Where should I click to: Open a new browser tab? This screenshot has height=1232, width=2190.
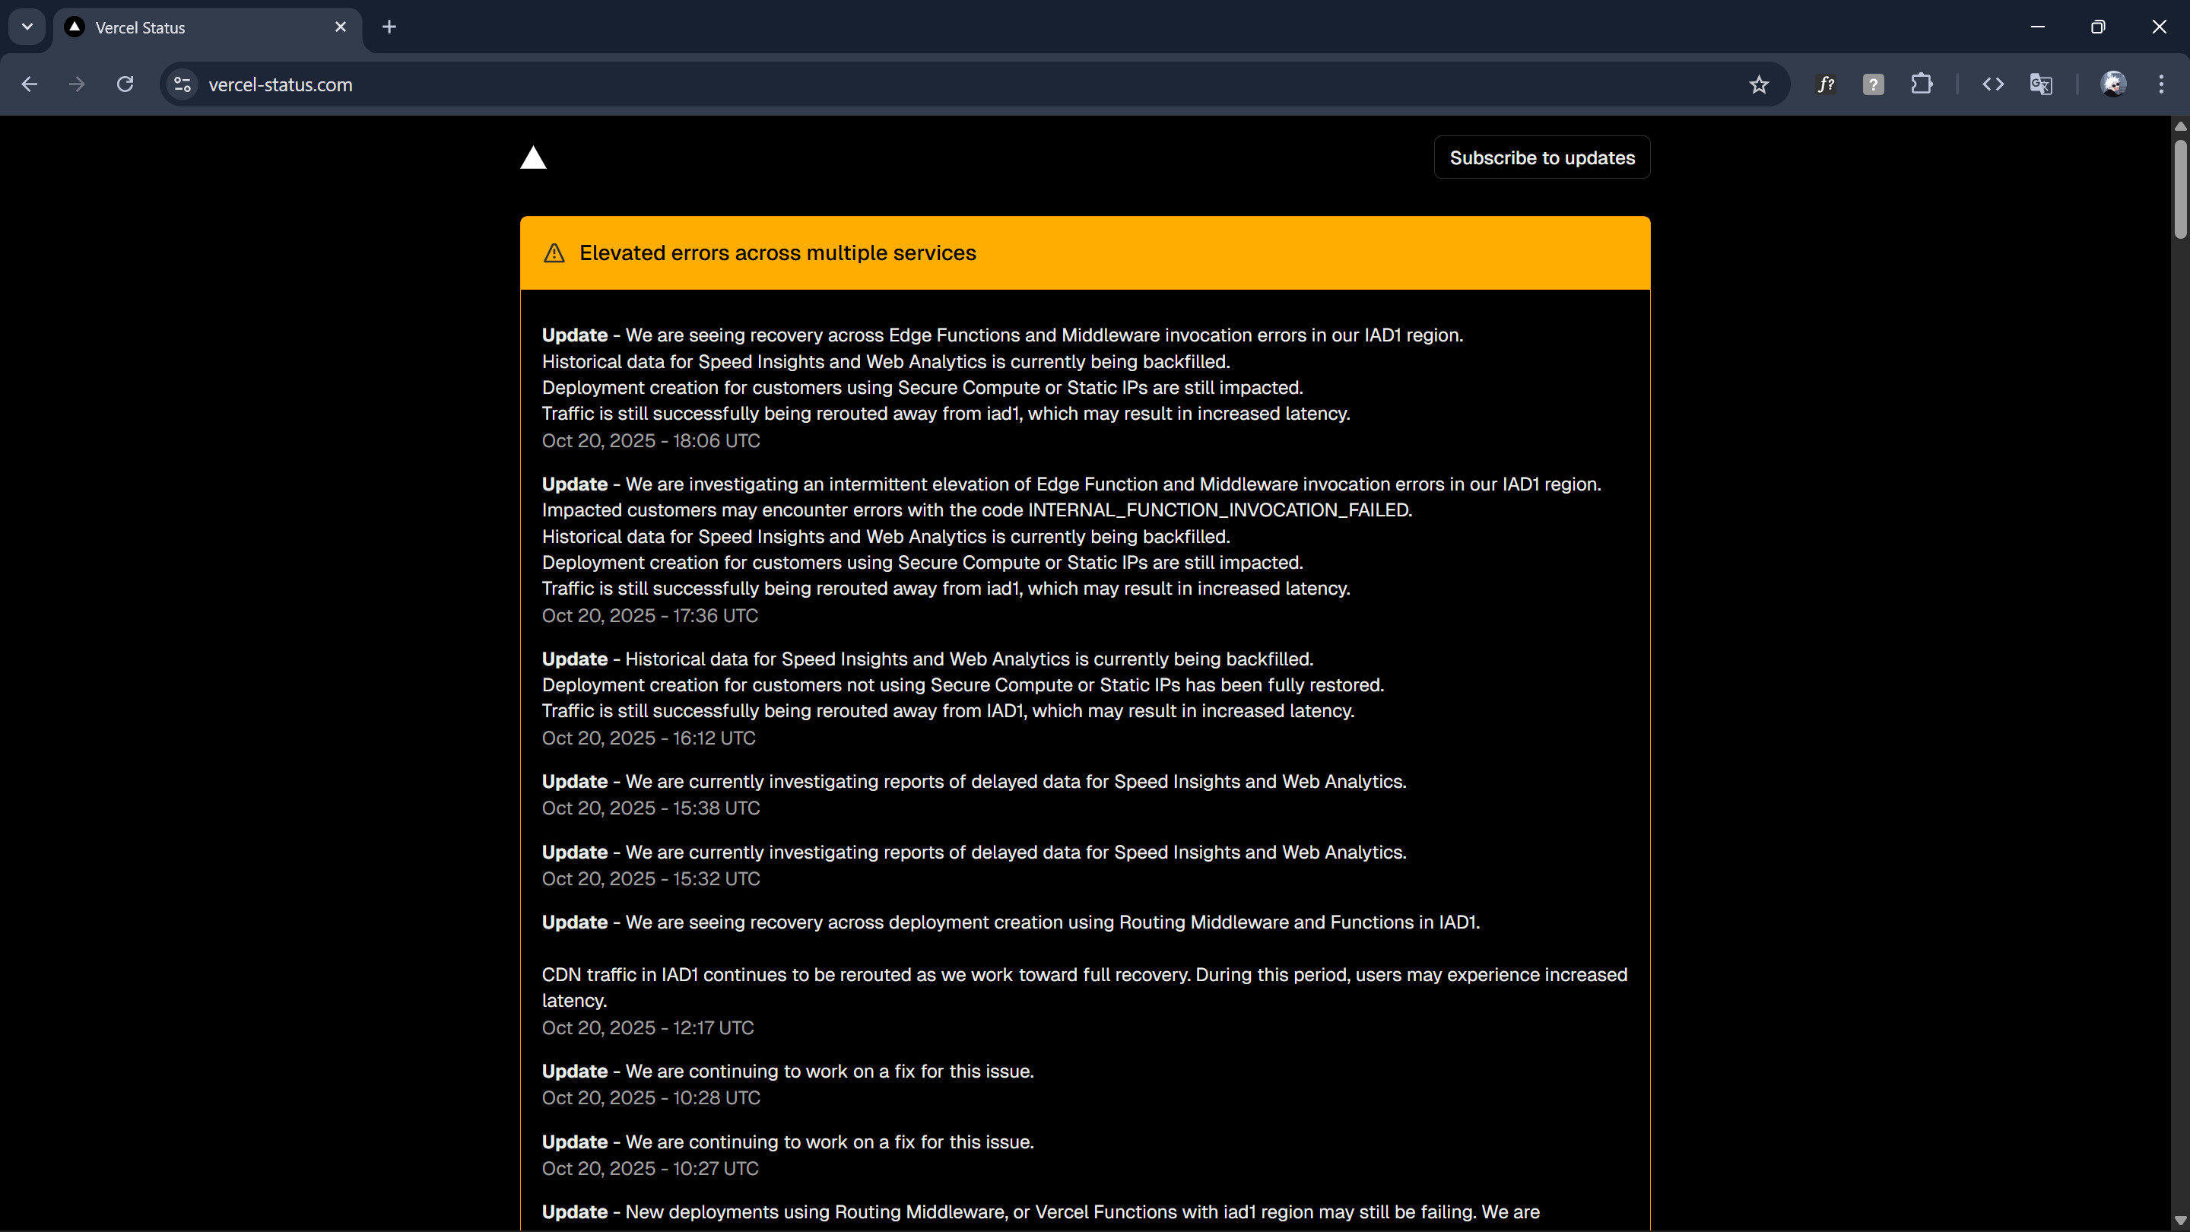coord(389,27)
